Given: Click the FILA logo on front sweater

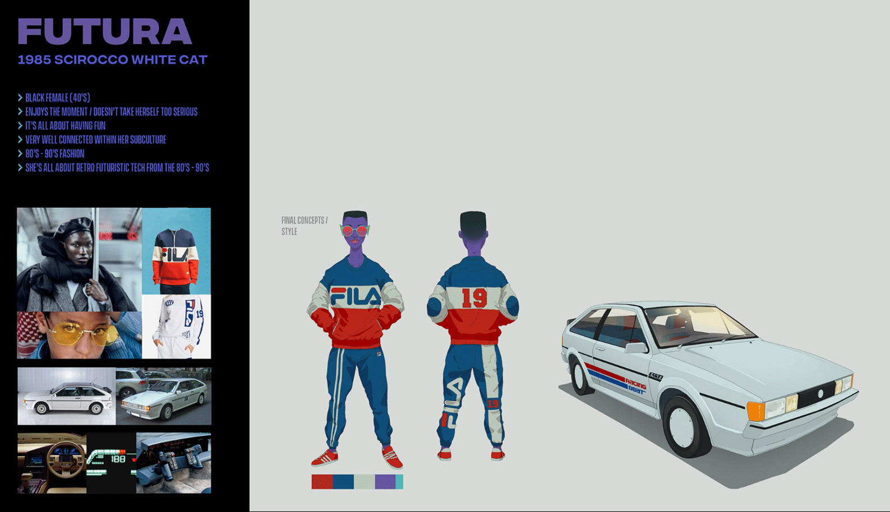Looking at the screenshot, I should 356,296.
